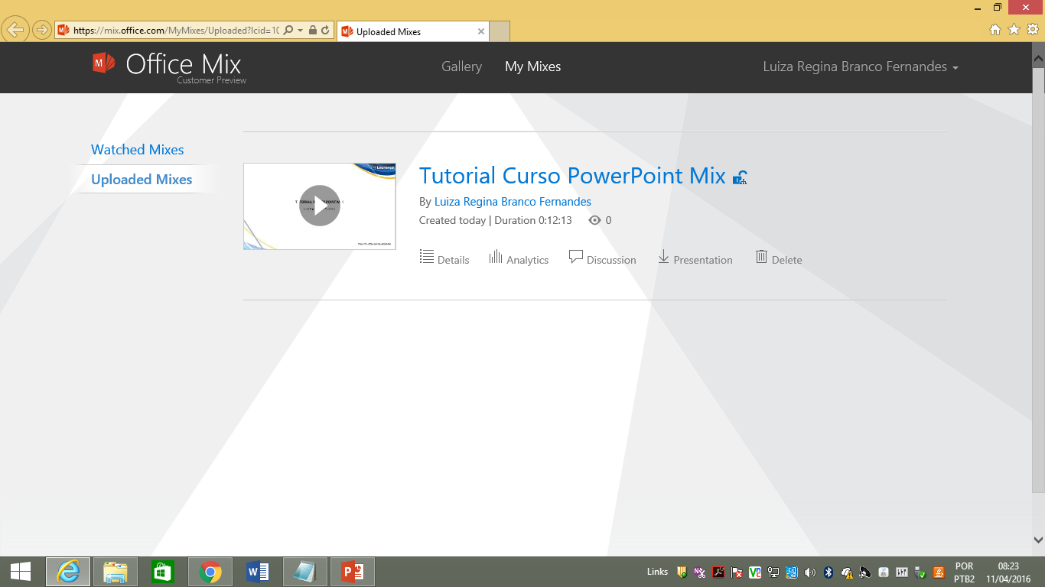Open Details for the mix
Image resolution: width=1045 pixels, height=587 pixels.
coord(444,258)
